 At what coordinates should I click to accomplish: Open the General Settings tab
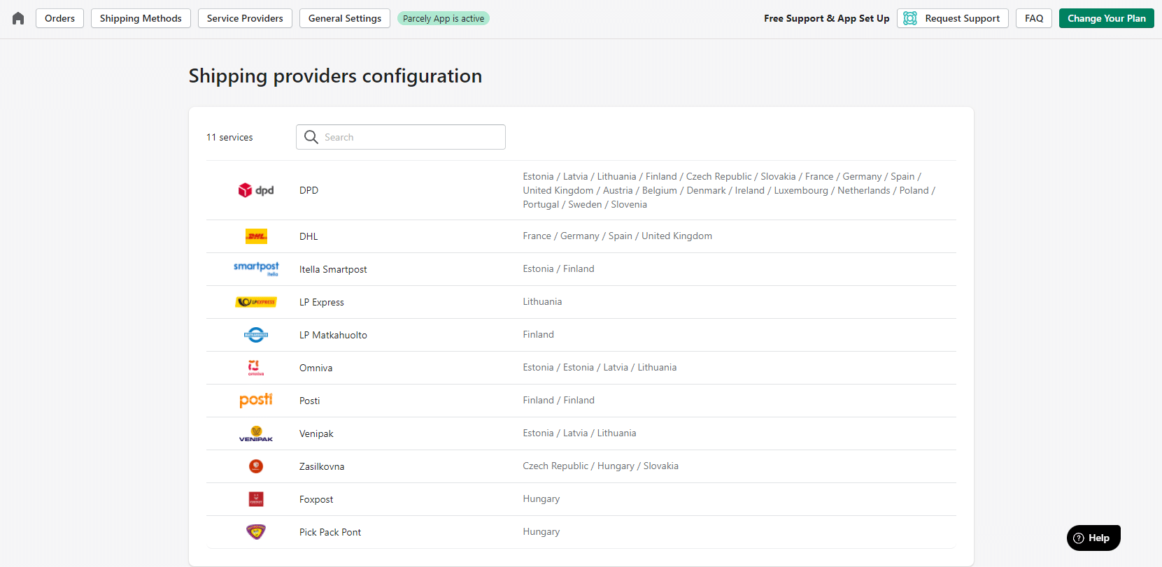point(345,18)
